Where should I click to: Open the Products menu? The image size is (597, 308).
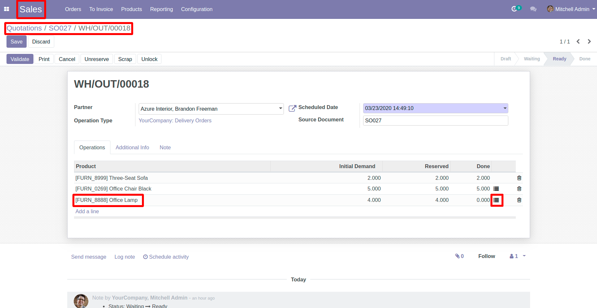point(132,9)
